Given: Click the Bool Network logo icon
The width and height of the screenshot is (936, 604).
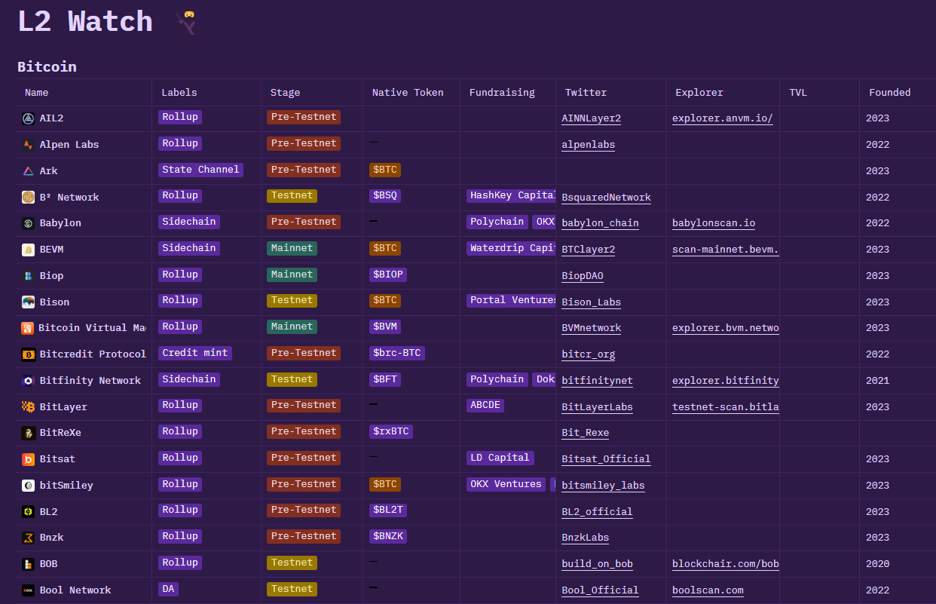Looking at the screenshot, I should click(28, 590).
